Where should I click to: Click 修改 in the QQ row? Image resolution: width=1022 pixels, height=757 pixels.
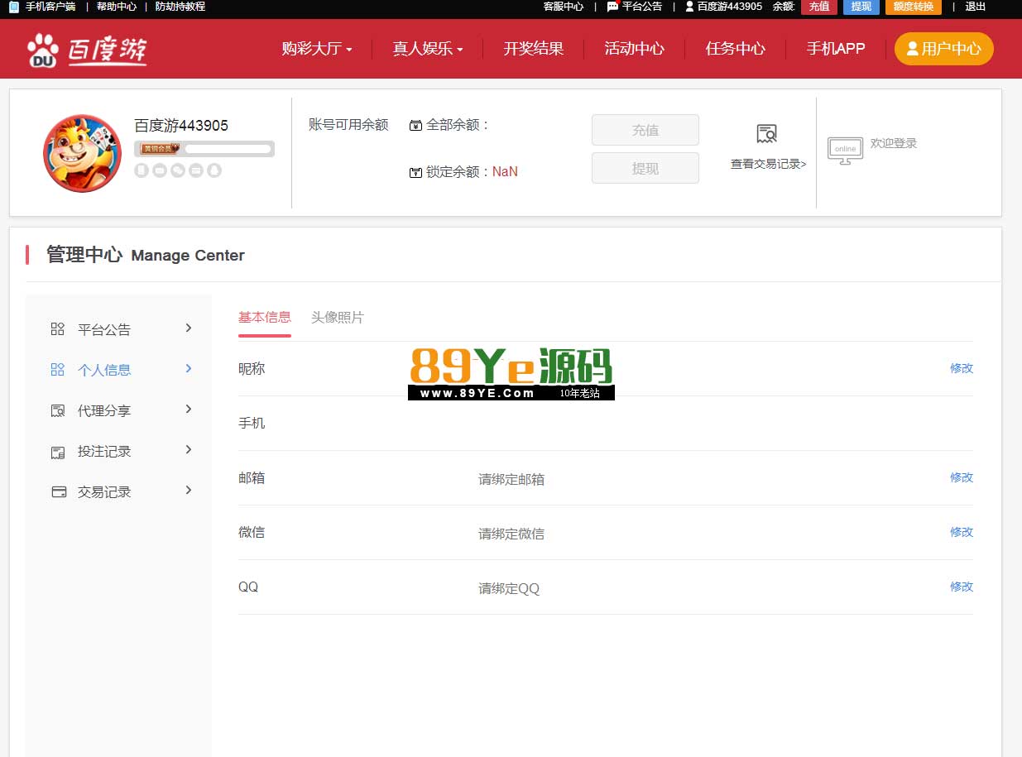click(962, 587)
